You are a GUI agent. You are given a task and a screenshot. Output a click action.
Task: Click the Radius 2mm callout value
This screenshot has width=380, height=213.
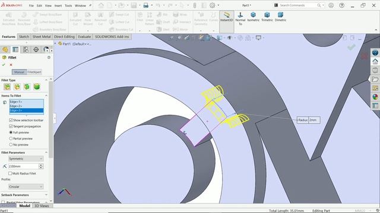coord(314,120)
